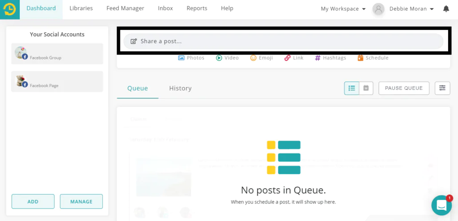Image resolution: width=458 pixels, height=221 pixels.
Task: Click the Photos icon
Action: pyautogui.click(x=181, y=58)
